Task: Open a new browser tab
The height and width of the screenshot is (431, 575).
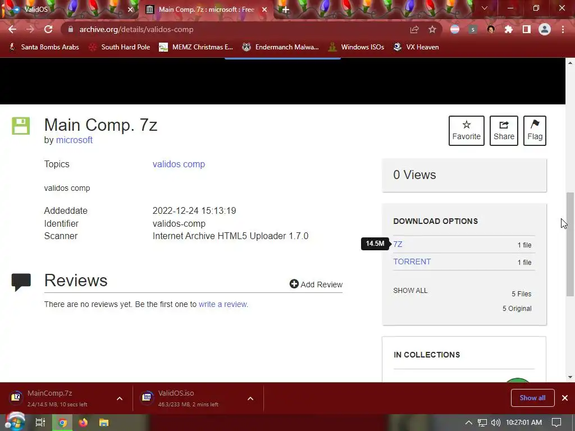Action: pos(286,10)
